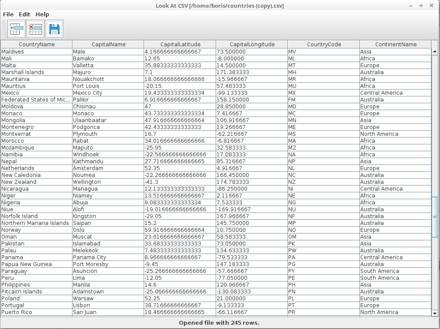
Task: Select the Islamabad cell
Action: point(108,244)
